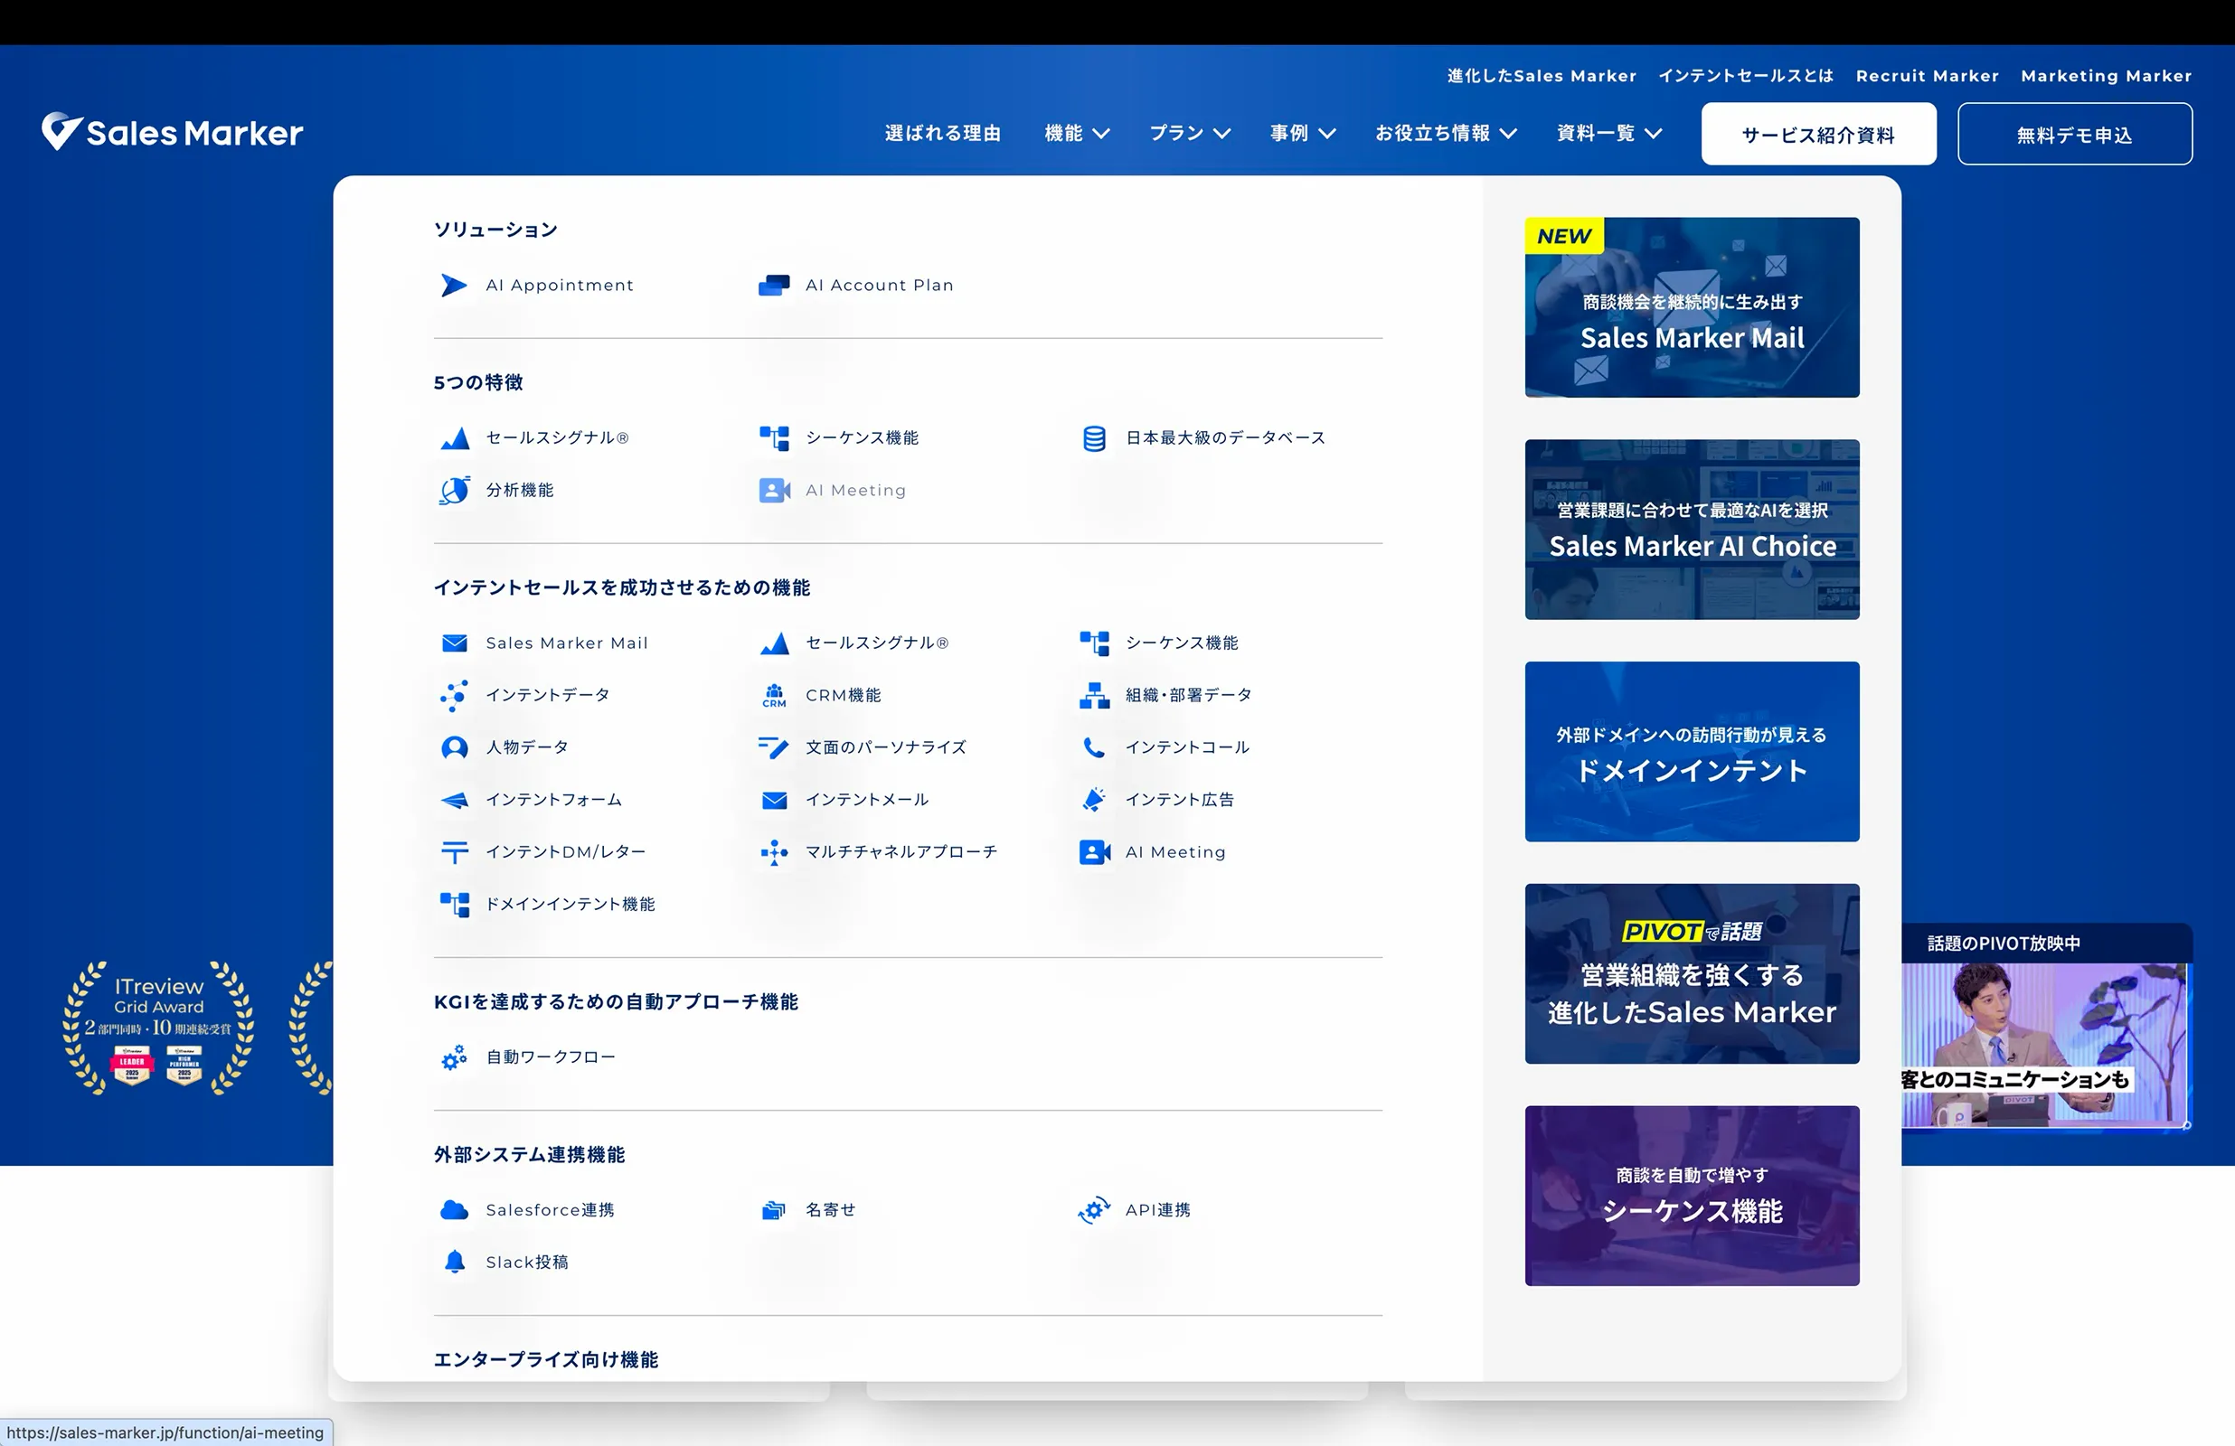Click the 自動ワークフロー gears icon
The height and width of the screenshot is (1446, 2235).
455,1057
